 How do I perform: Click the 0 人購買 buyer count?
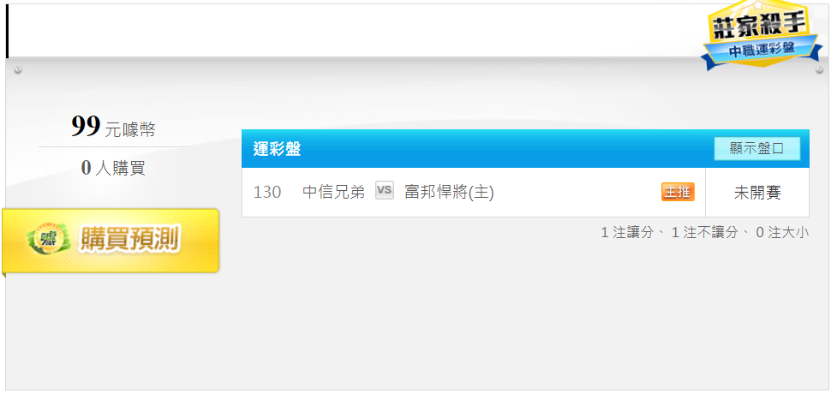[113, 168]
